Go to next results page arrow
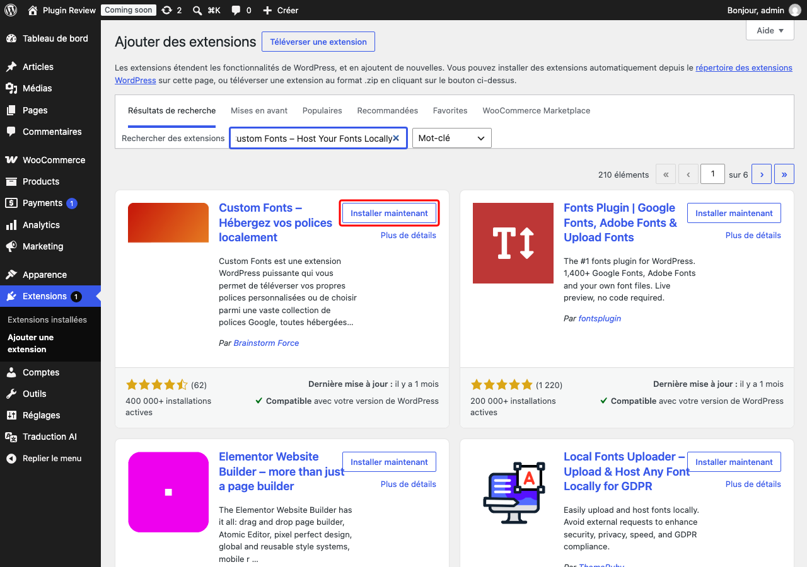Viewport: 807px width, 567px height. coord(762,175)
